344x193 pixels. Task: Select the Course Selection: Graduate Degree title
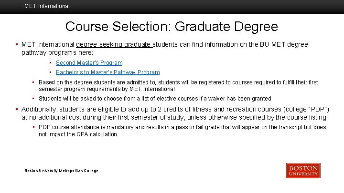click(172, 26)
